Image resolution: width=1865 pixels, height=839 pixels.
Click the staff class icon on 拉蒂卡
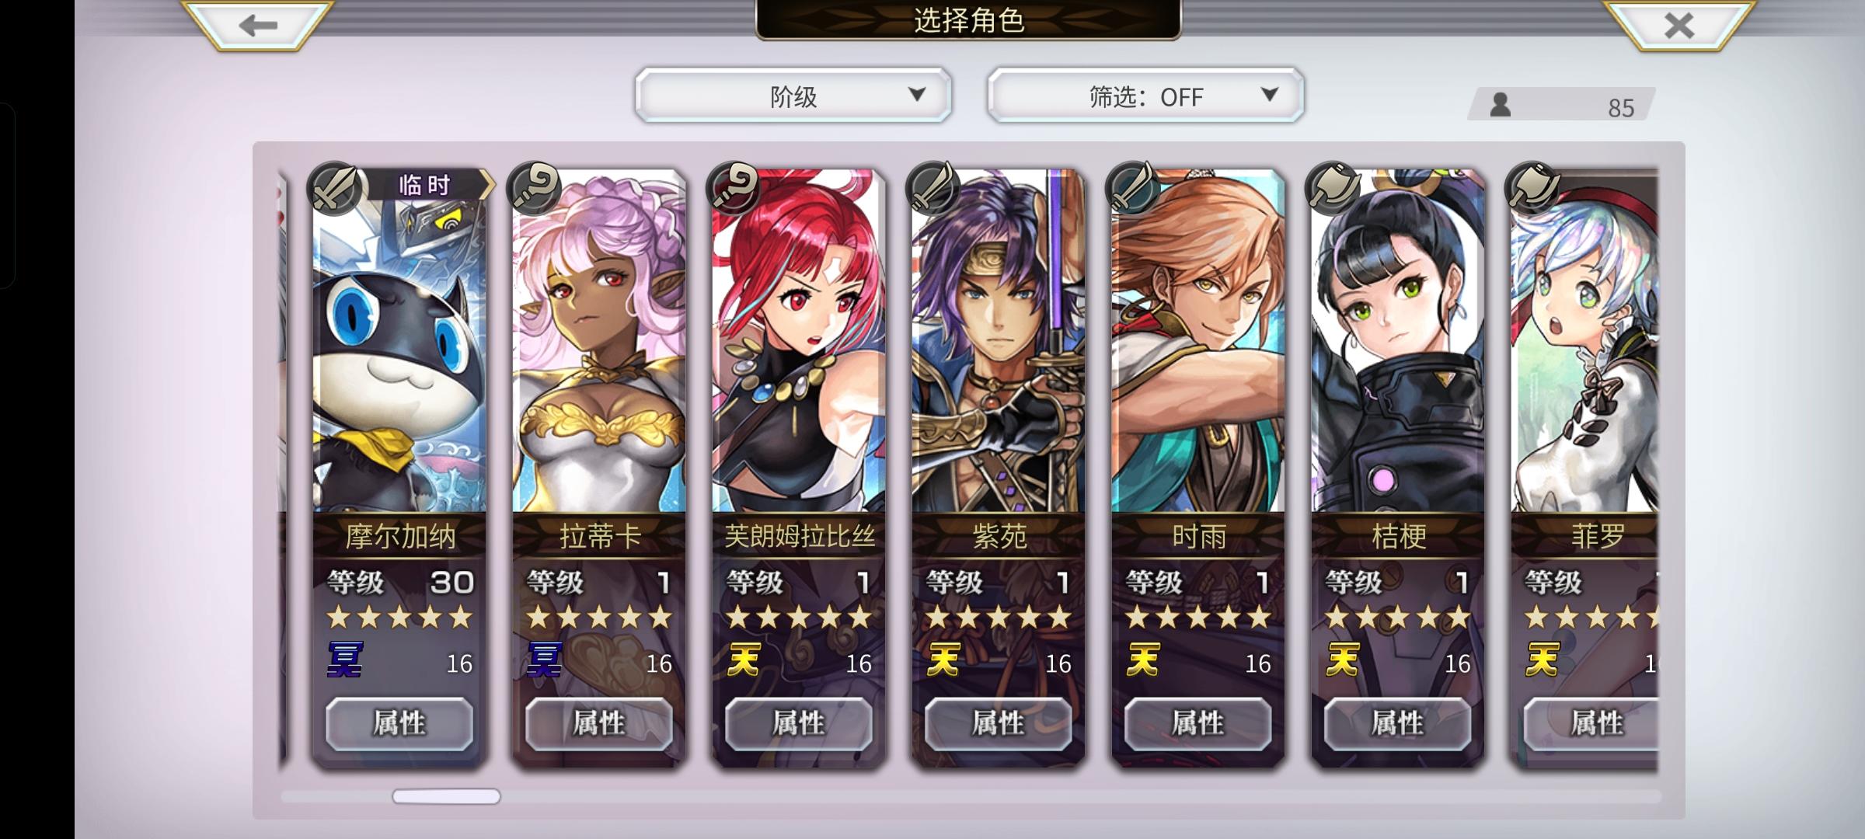[534, 188]
